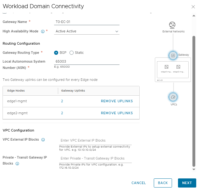Cancel the Workload Domain Connectivity wizard
Viewport: 200px width, 191px height.
[138, 183]
